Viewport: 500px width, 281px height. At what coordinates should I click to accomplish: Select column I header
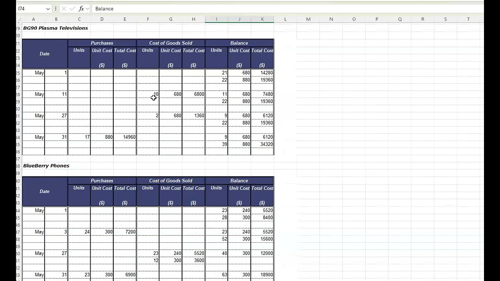[x=216, y=19]
